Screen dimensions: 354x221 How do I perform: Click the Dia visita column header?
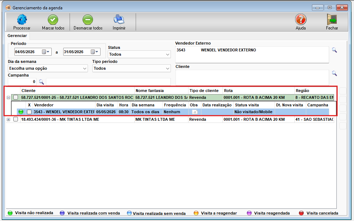tap(107, 105)
